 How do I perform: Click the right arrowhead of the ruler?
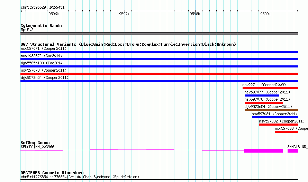[x=297, y=11]
